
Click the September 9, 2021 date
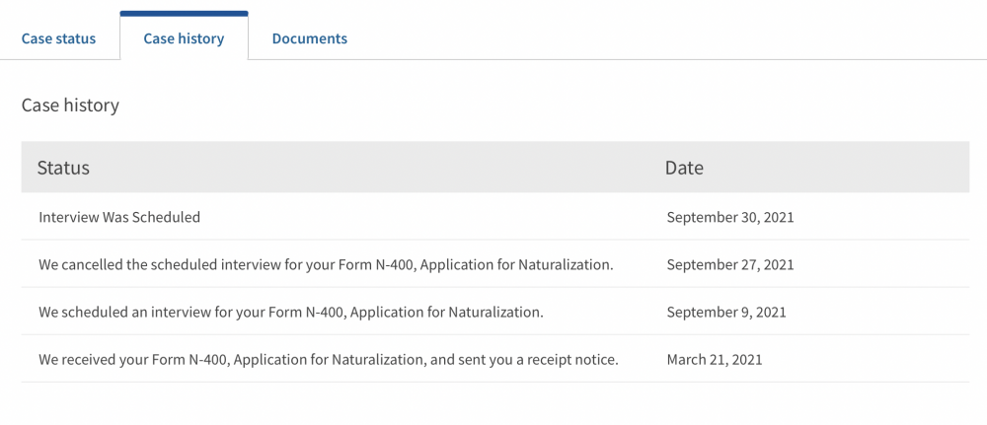click(726, 312)
